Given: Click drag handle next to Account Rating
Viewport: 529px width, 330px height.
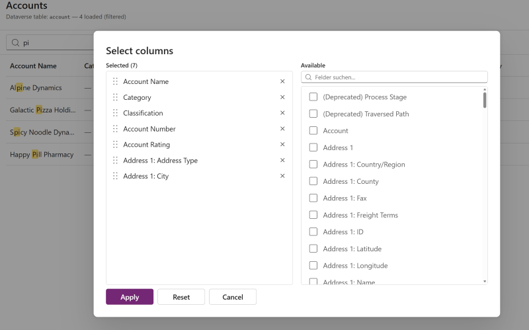Looking at the screenshot, I should [115, 144].
